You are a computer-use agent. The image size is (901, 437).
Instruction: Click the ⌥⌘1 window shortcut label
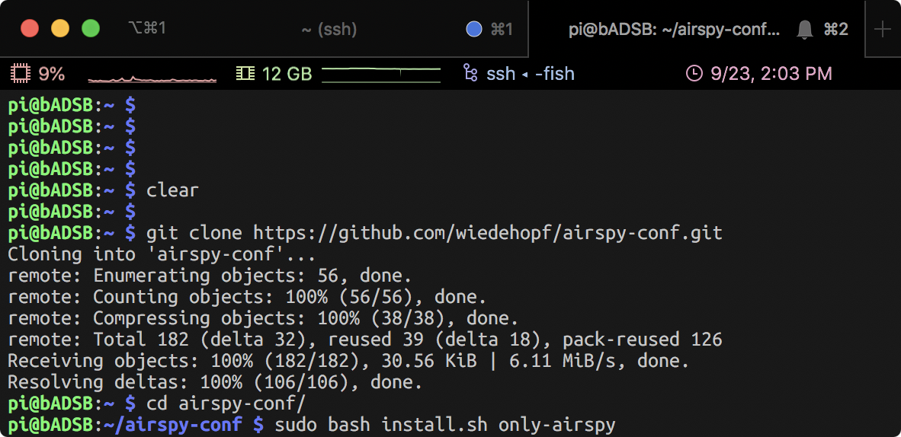point(147,27)
